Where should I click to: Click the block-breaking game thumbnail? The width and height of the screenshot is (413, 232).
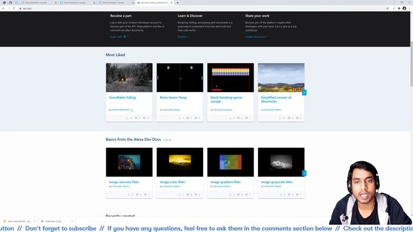[230, 77]
